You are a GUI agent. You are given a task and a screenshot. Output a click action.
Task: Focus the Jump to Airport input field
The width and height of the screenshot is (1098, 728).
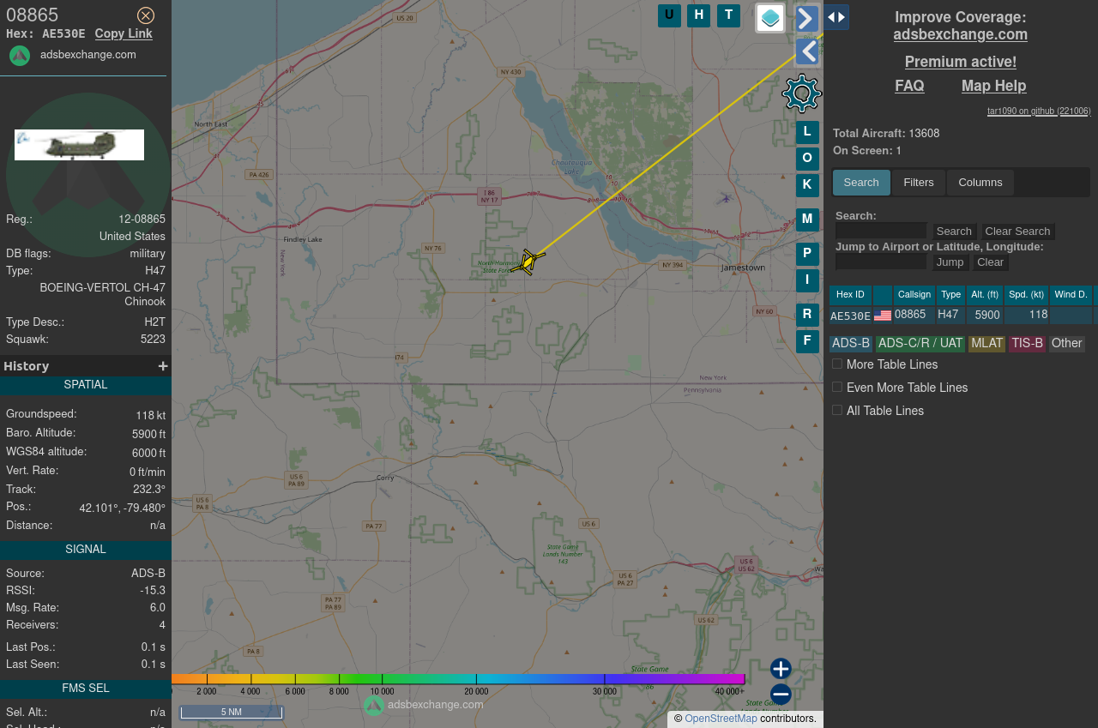click(x=881, y=262)
